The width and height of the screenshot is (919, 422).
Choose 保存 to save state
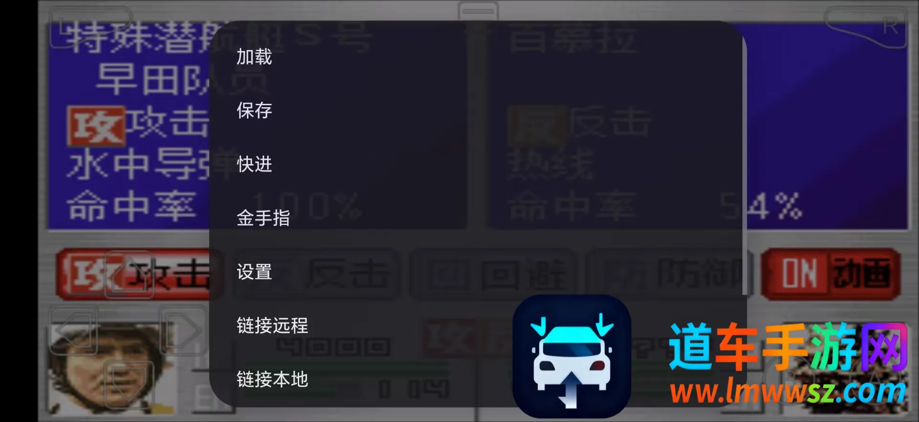click(254, 111)
